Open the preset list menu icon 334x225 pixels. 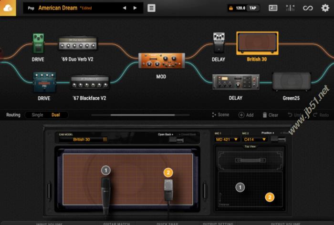tap(151, 8)
